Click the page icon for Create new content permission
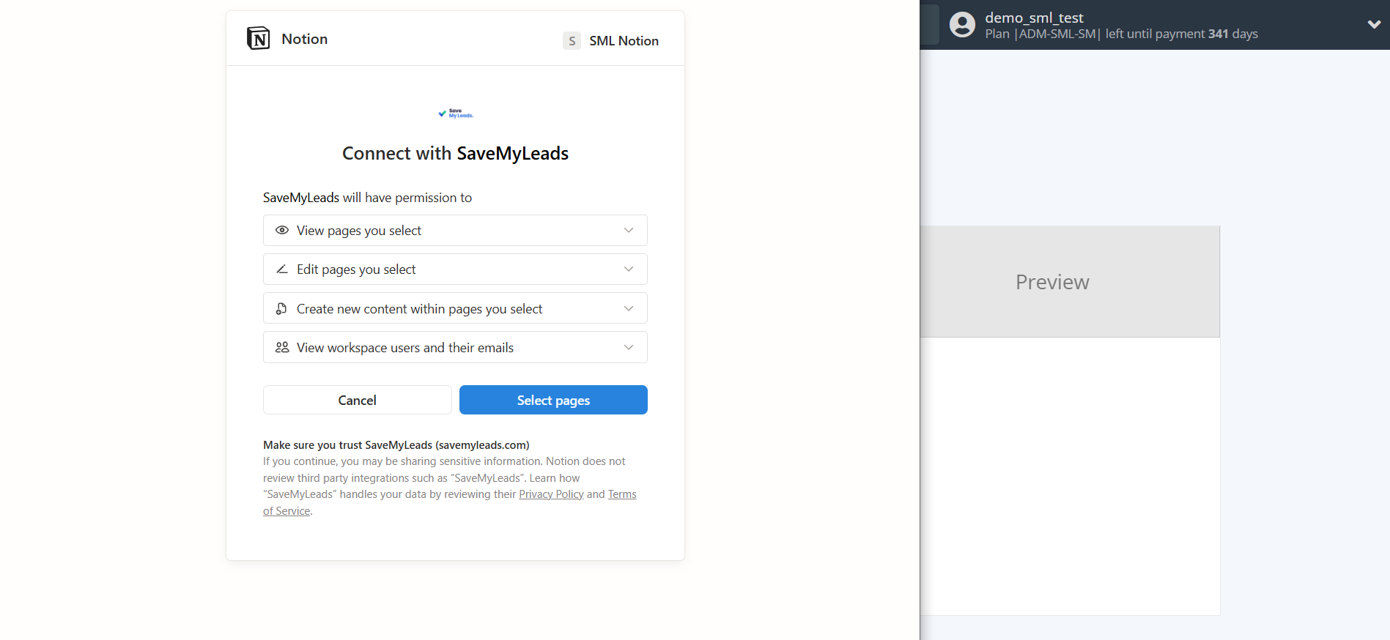Screen dimensions: 1390x640 click(x=281, y=308)
